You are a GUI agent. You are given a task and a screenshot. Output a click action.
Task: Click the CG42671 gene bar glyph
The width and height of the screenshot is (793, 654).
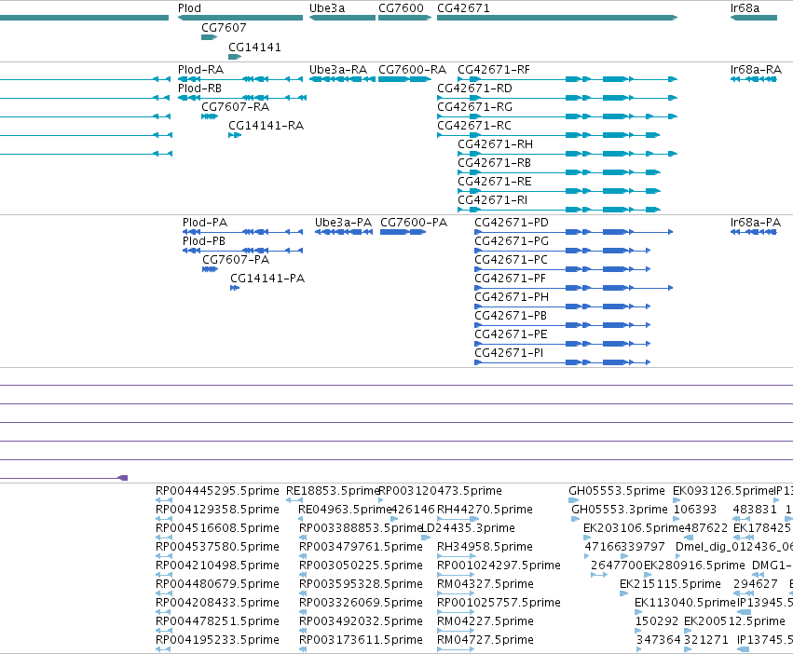[x=557, y=18]
